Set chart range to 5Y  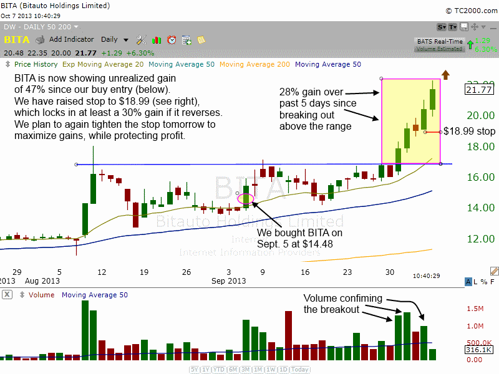click(195, 370)
